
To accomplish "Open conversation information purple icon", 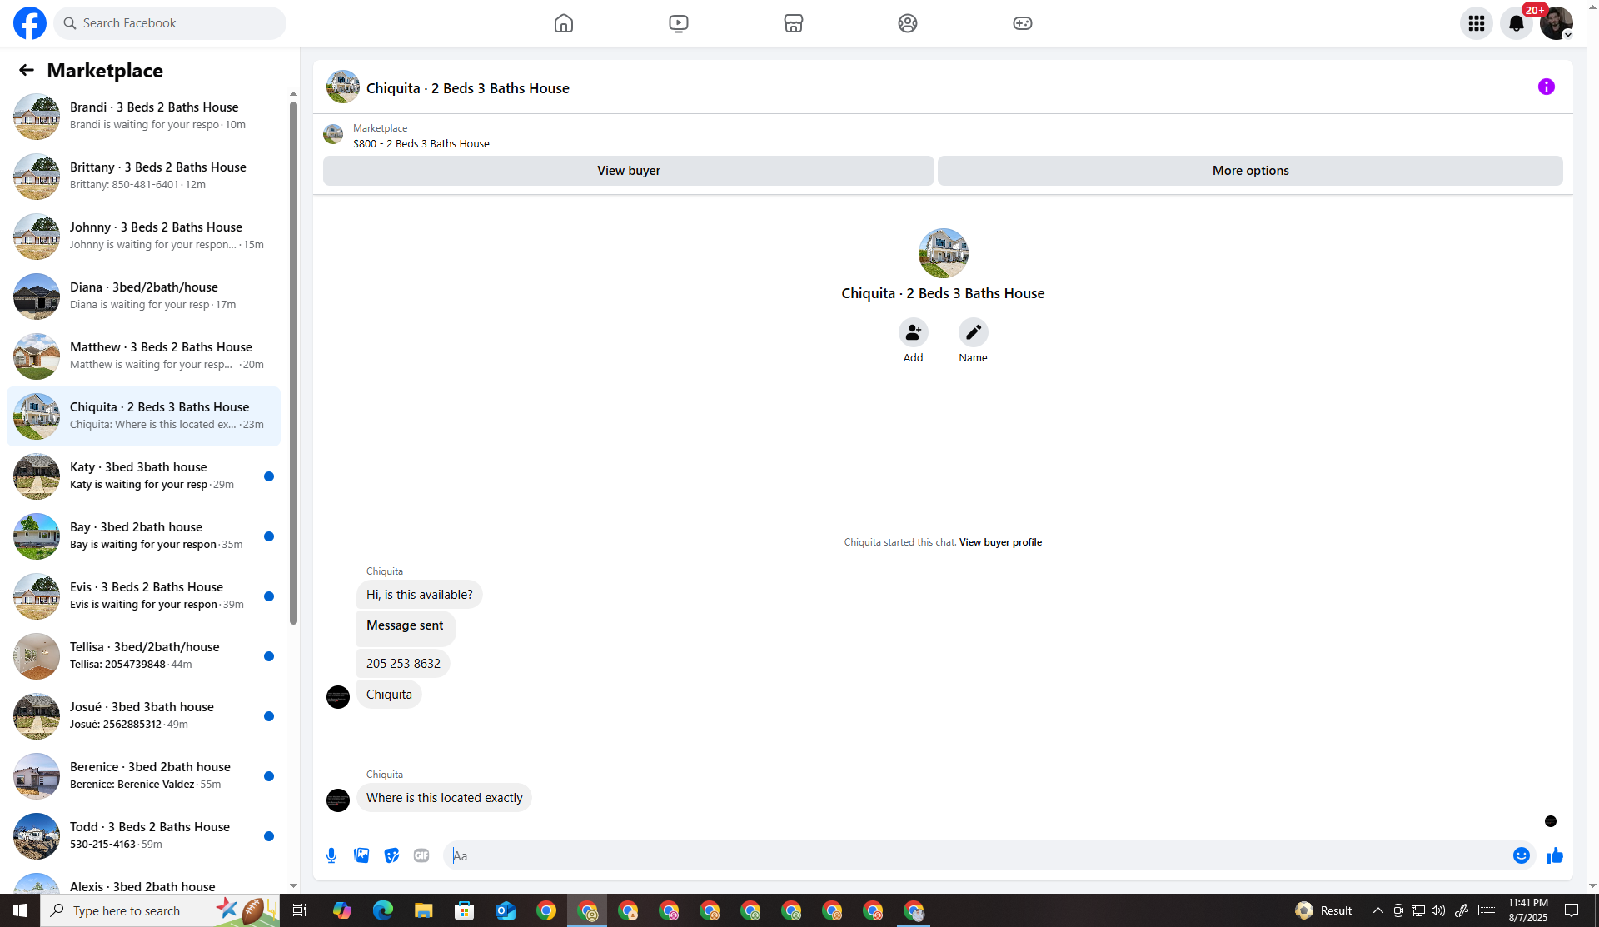I will point(1546,87).
